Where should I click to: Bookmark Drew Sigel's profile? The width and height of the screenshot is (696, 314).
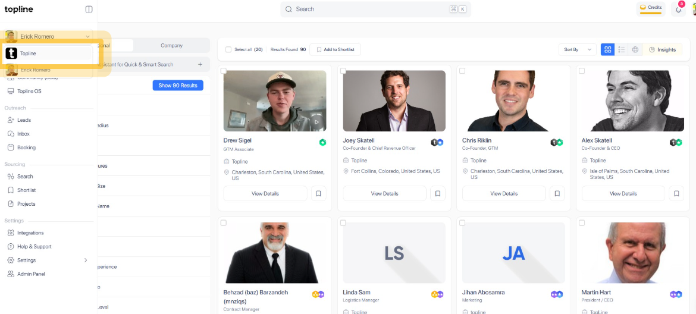tap(319, 193)
